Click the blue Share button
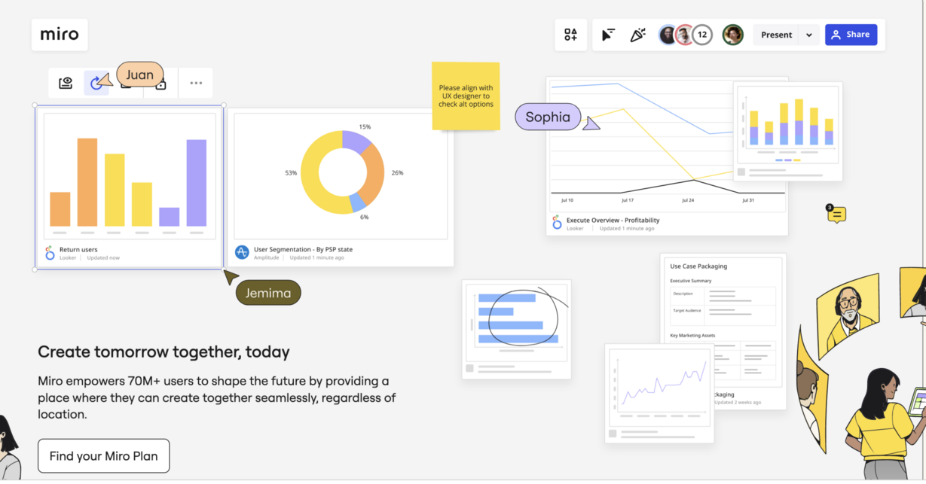This screenshot has height=484, width=926. pos(851,35)
